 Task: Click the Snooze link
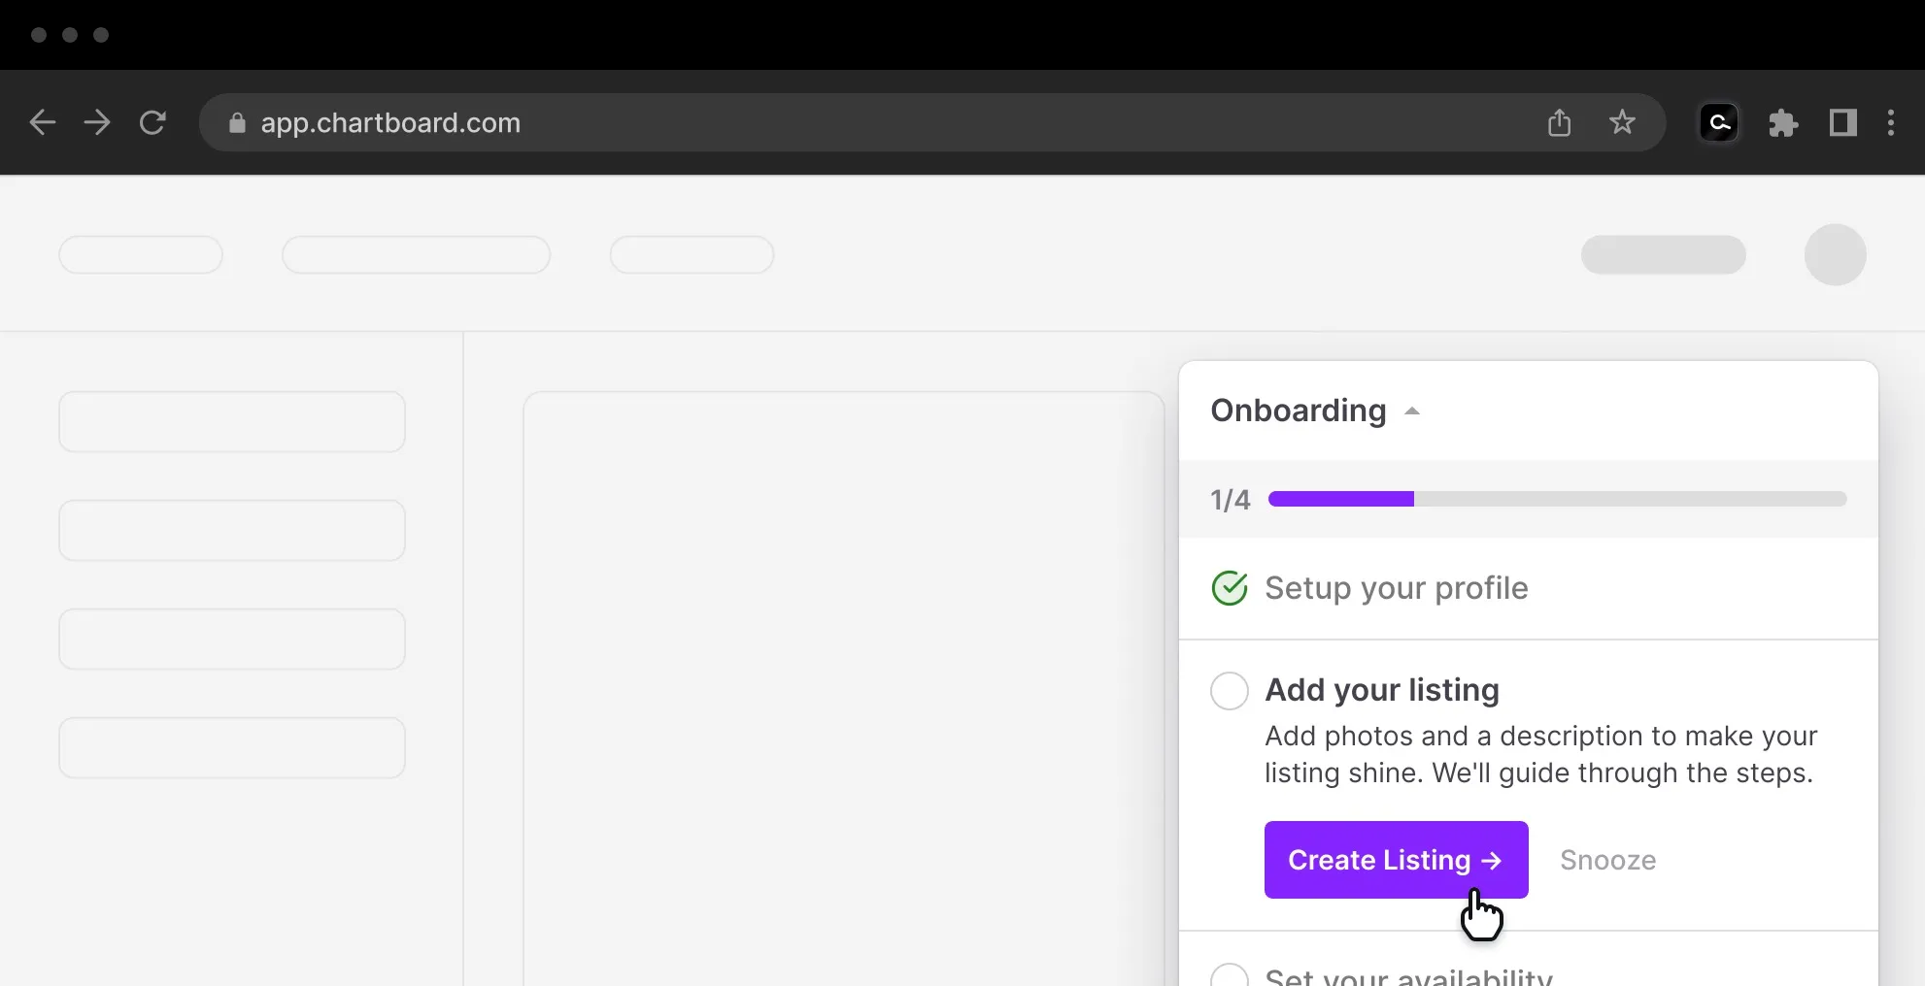pos(1607,860)
